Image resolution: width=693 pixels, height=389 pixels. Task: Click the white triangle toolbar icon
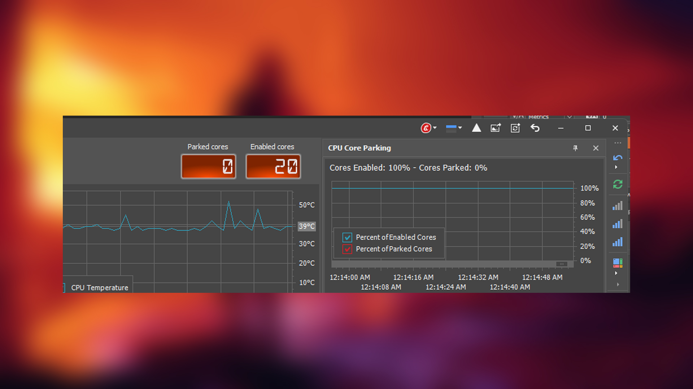point(476,128)
